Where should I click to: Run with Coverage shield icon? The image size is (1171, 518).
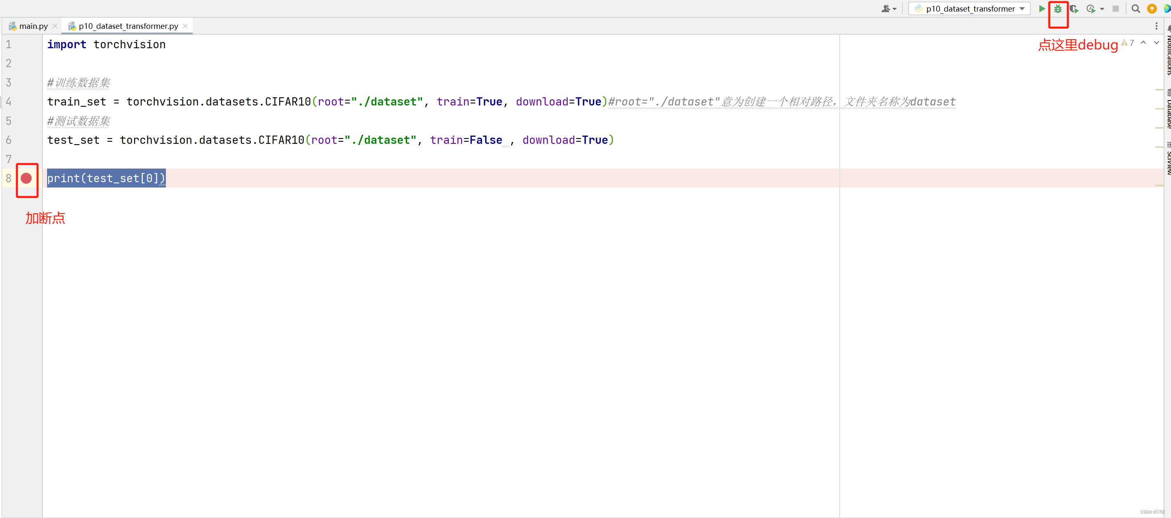1074,9
